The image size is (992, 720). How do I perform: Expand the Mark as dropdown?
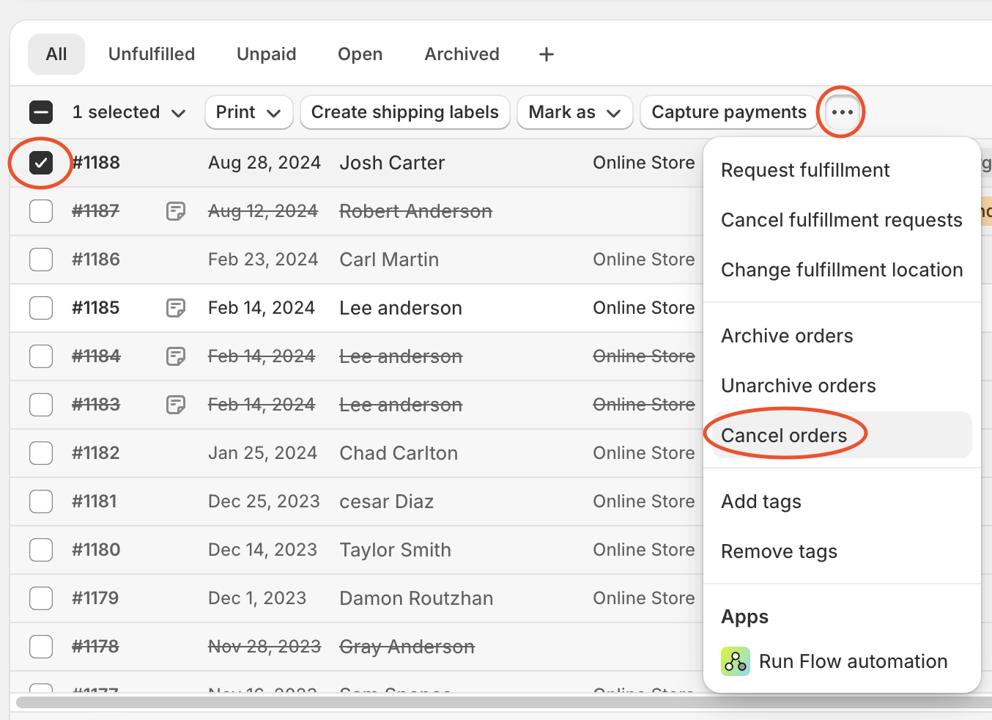[574, 112]
